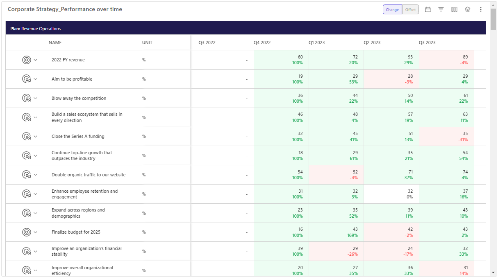The image size is (498, 277).
Task: Open Enhance employee retention and engagement goal
Action: click(84, 194)
